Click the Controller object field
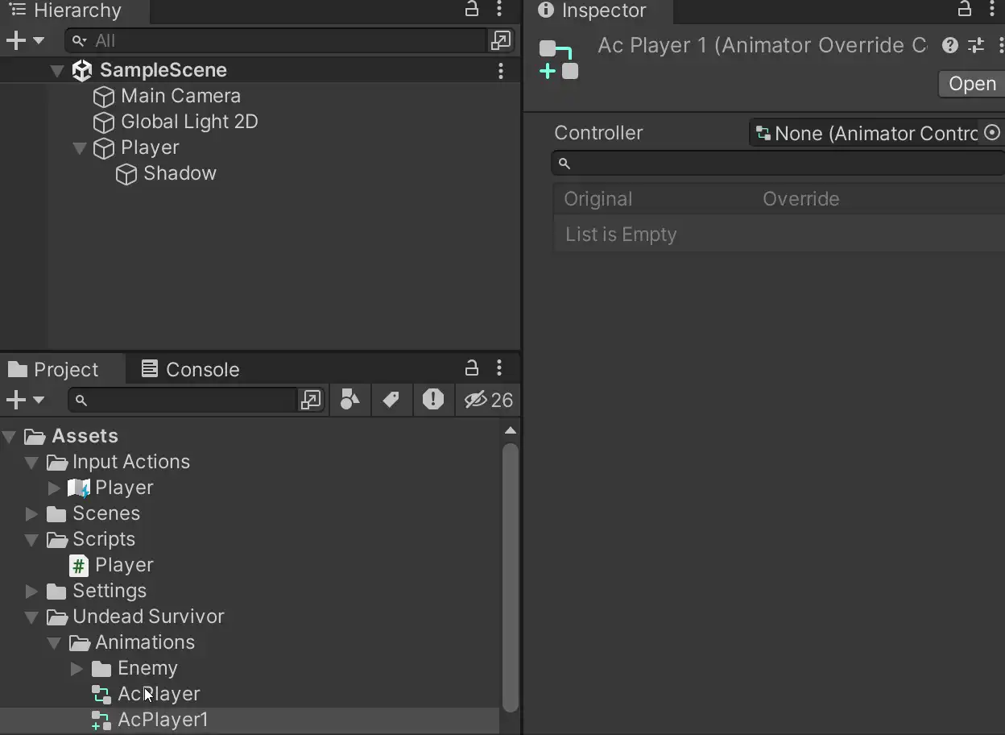1005x735 pixels. [877, 133]
